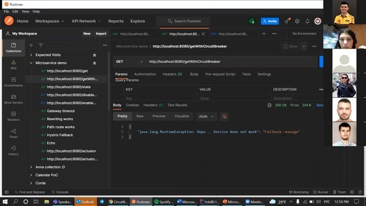This screenshot has width=366, height=206.
Task: Click the collections filter icon
Action: click(41, 45)
